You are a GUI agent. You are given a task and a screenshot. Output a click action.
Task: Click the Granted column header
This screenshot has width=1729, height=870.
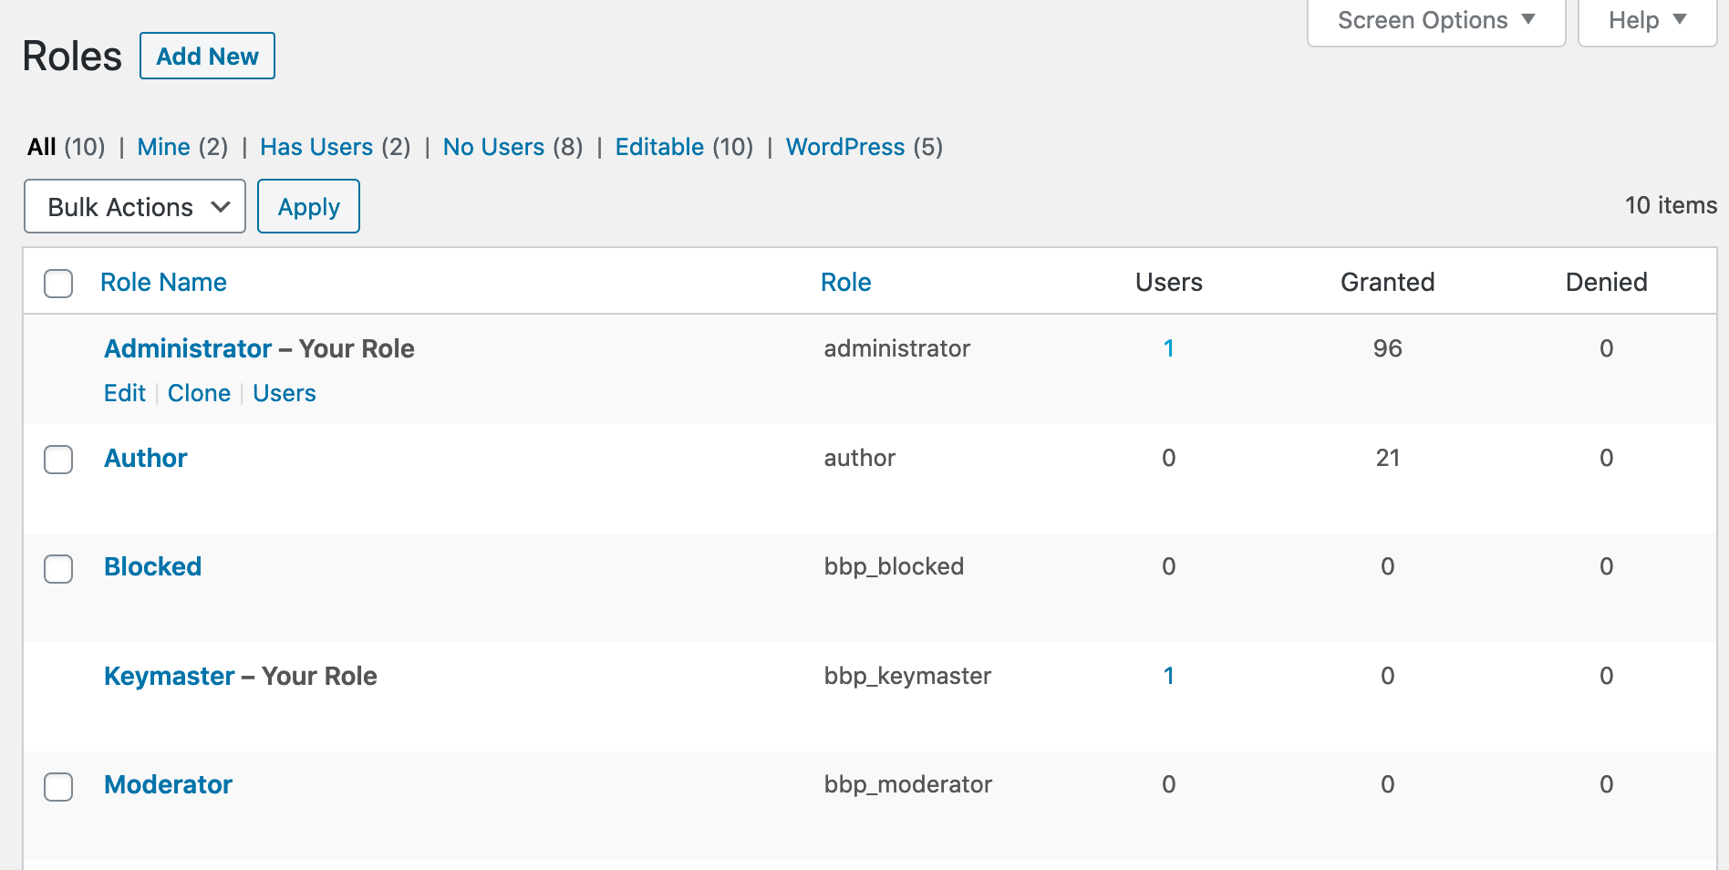tap(1387, 283)
